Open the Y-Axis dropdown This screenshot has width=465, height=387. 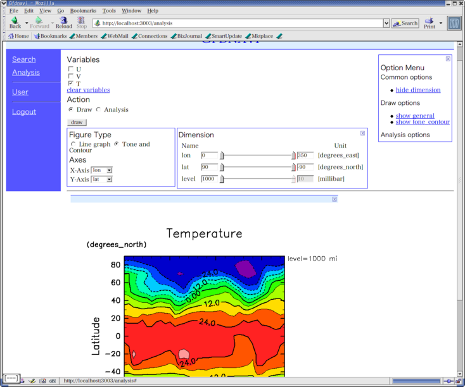click(109, 180)
